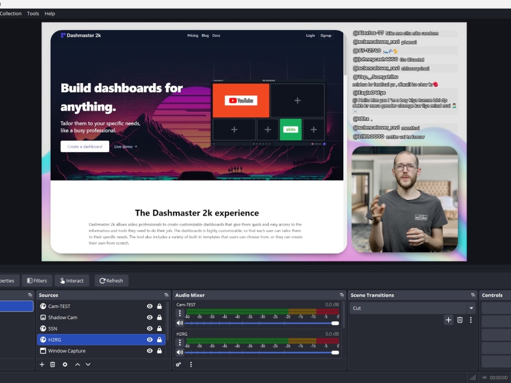The image size is (511, 383).
Task: Hide the Cam-TEST source
Action: 150,307
